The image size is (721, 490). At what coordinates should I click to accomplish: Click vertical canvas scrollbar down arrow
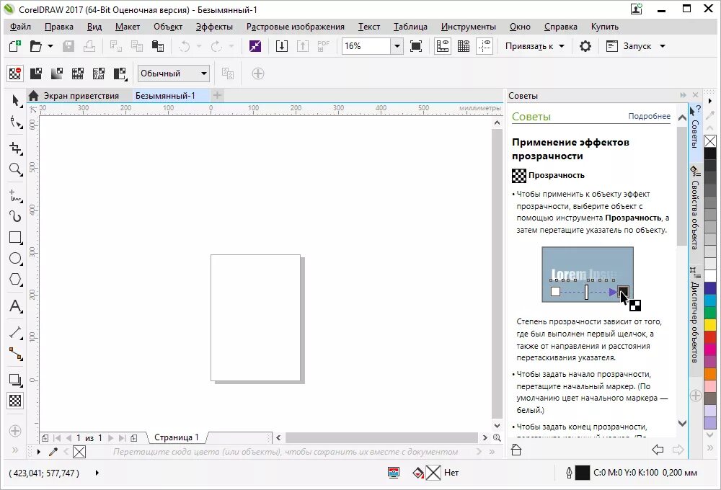tap(497, 426)
